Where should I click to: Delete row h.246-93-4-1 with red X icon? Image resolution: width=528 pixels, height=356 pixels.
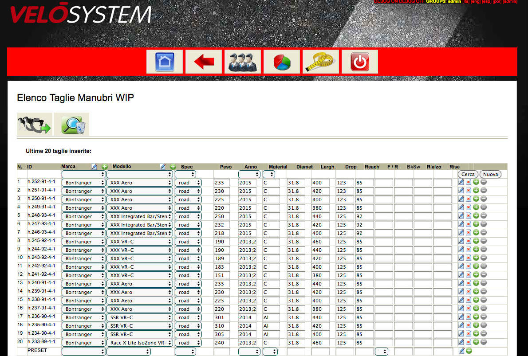click(x=469, y=232)
